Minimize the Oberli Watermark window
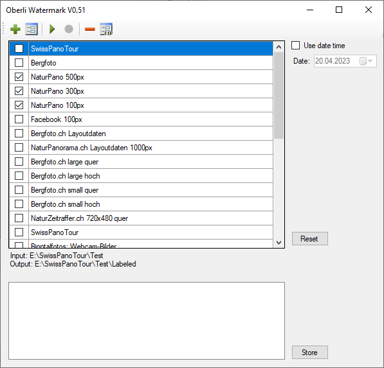The width and height of the screenshot is (384, 368). (310, 10)
